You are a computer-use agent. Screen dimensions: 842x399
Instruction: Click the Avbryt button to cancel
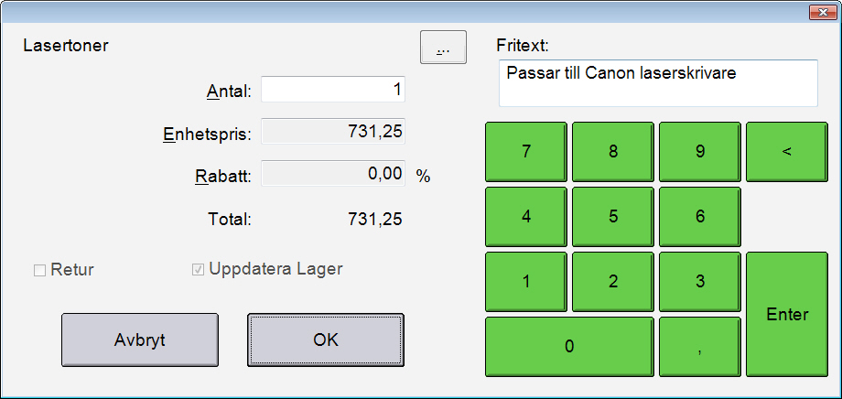(x=140, y=340)
